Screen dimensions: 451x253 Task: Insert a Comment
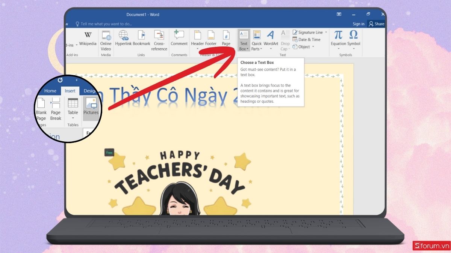[179, 39]
